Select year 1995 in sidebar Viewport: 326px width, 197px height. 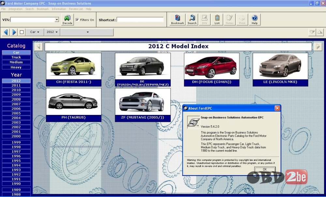(16, 161)
